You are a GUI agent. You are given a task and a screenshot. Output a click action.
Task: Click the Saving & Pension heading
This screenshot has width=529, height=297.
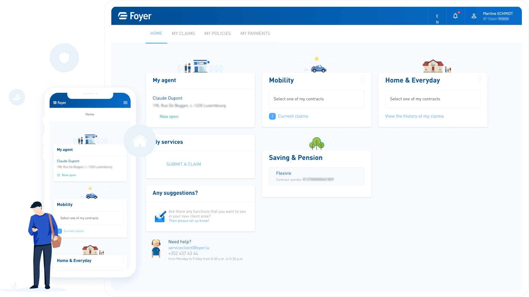[295, 158]
